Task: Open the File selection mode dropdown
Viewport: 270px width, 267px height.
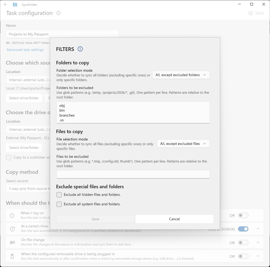Action: point(183,144)
